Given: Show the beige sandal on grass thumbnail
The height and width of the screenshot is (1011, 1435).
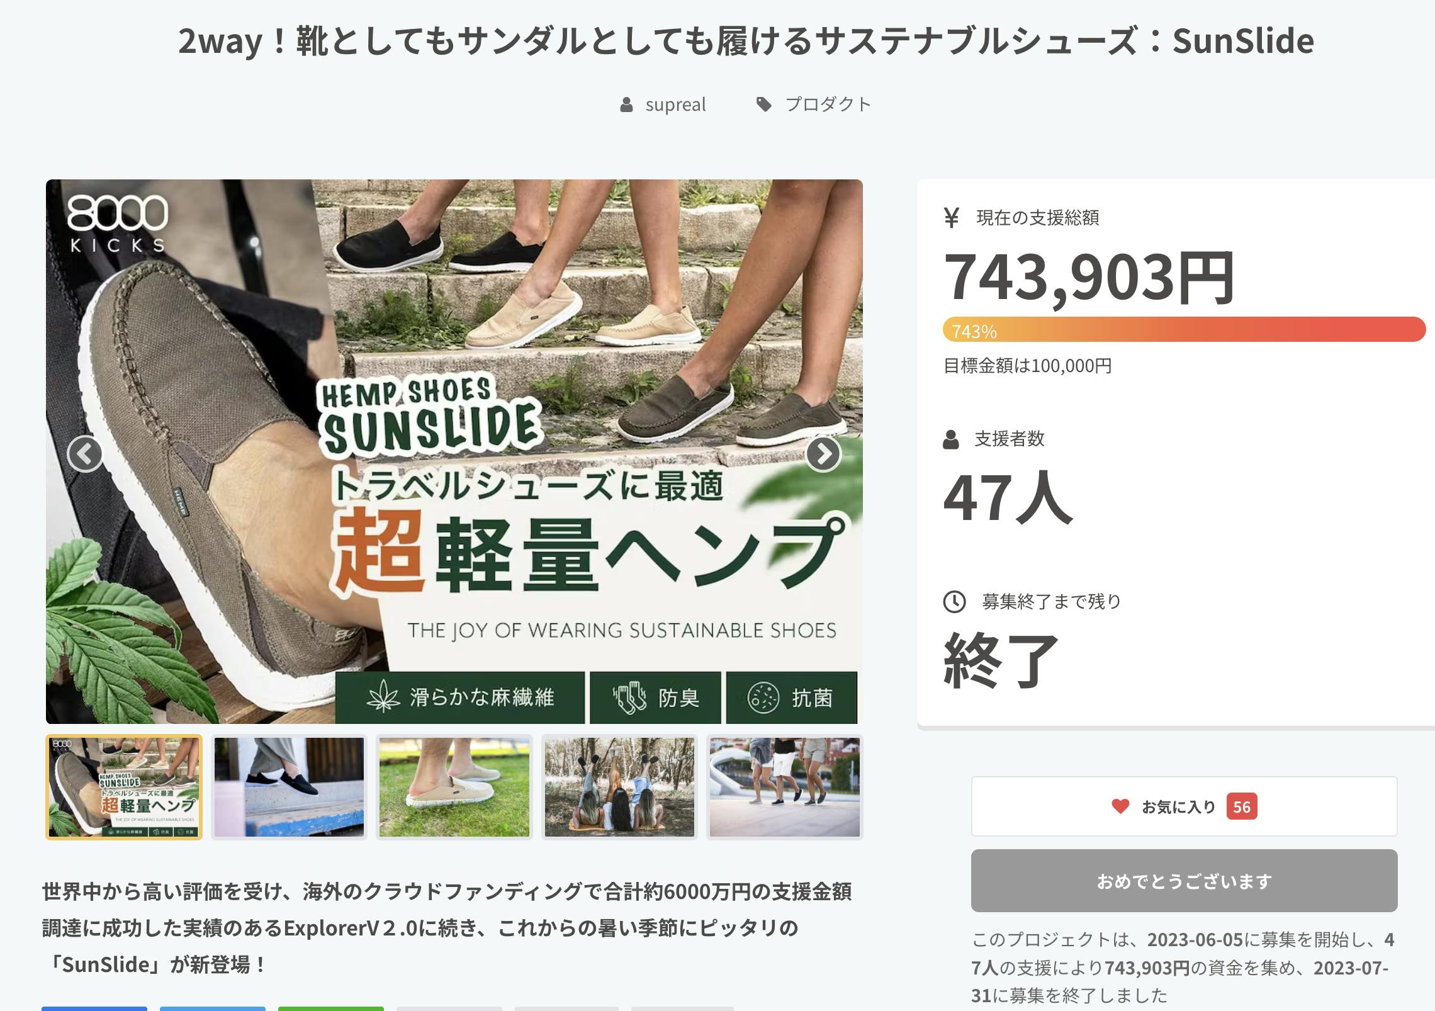Looking at the screenshot, I should tap(454, 787).
